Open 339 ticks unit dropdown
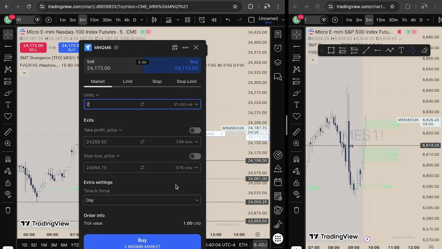 (187, 142)
